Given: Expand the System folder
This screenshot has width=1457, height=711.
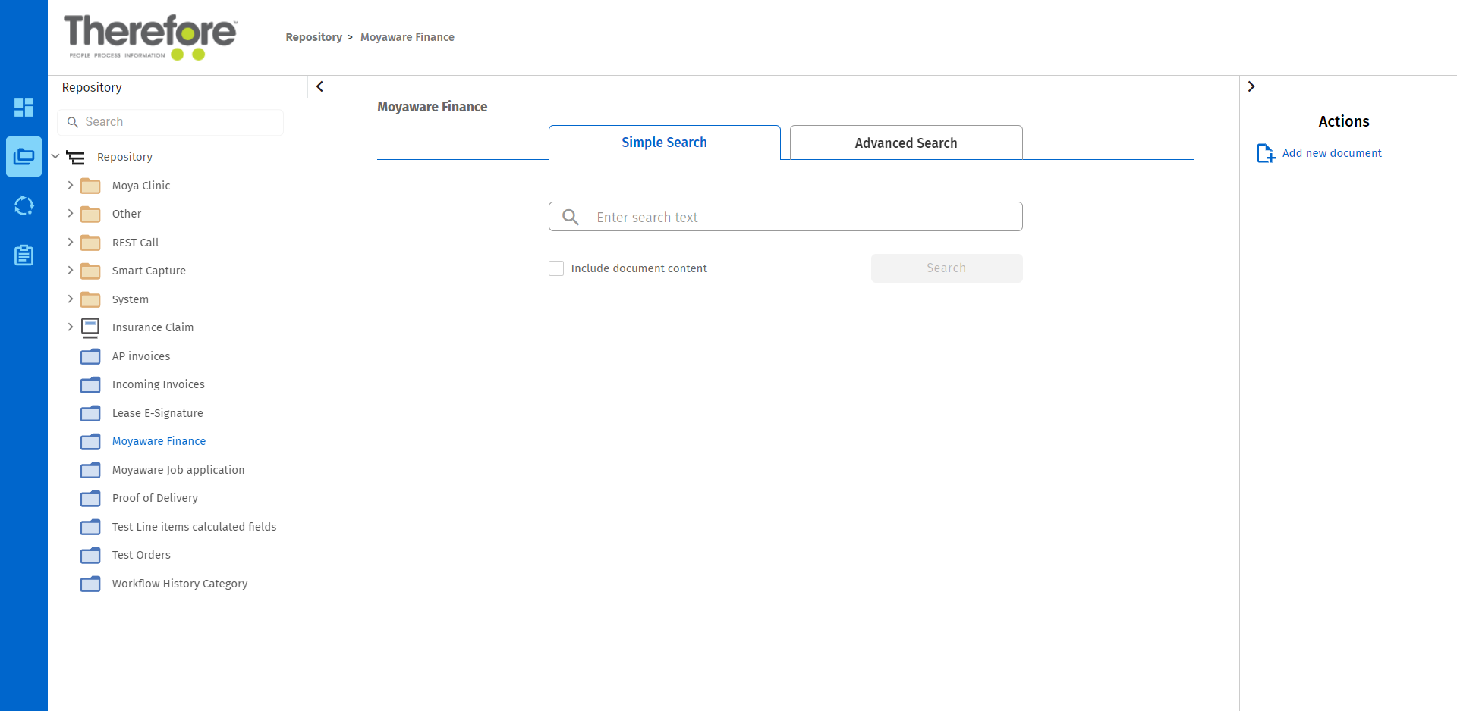Looking at the screenshot, I should coord(71,299).
